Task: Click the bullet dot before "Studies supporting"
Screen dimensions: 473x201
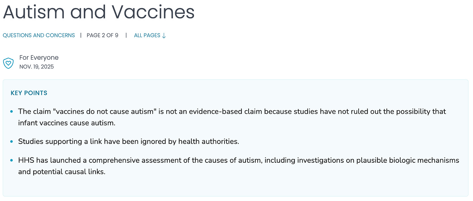Action: tap(12, 142)
